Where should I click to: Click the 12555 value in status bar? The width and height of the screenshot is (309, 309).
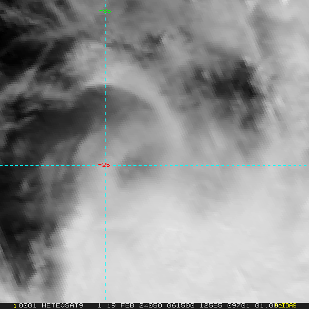(211, 305)
